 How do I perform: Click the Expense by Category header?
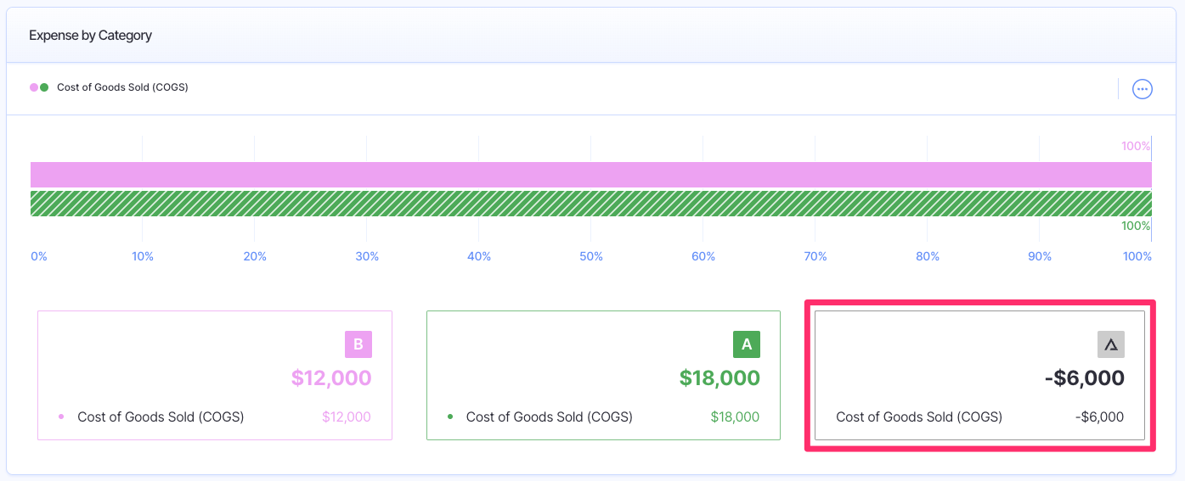(90, 36)
